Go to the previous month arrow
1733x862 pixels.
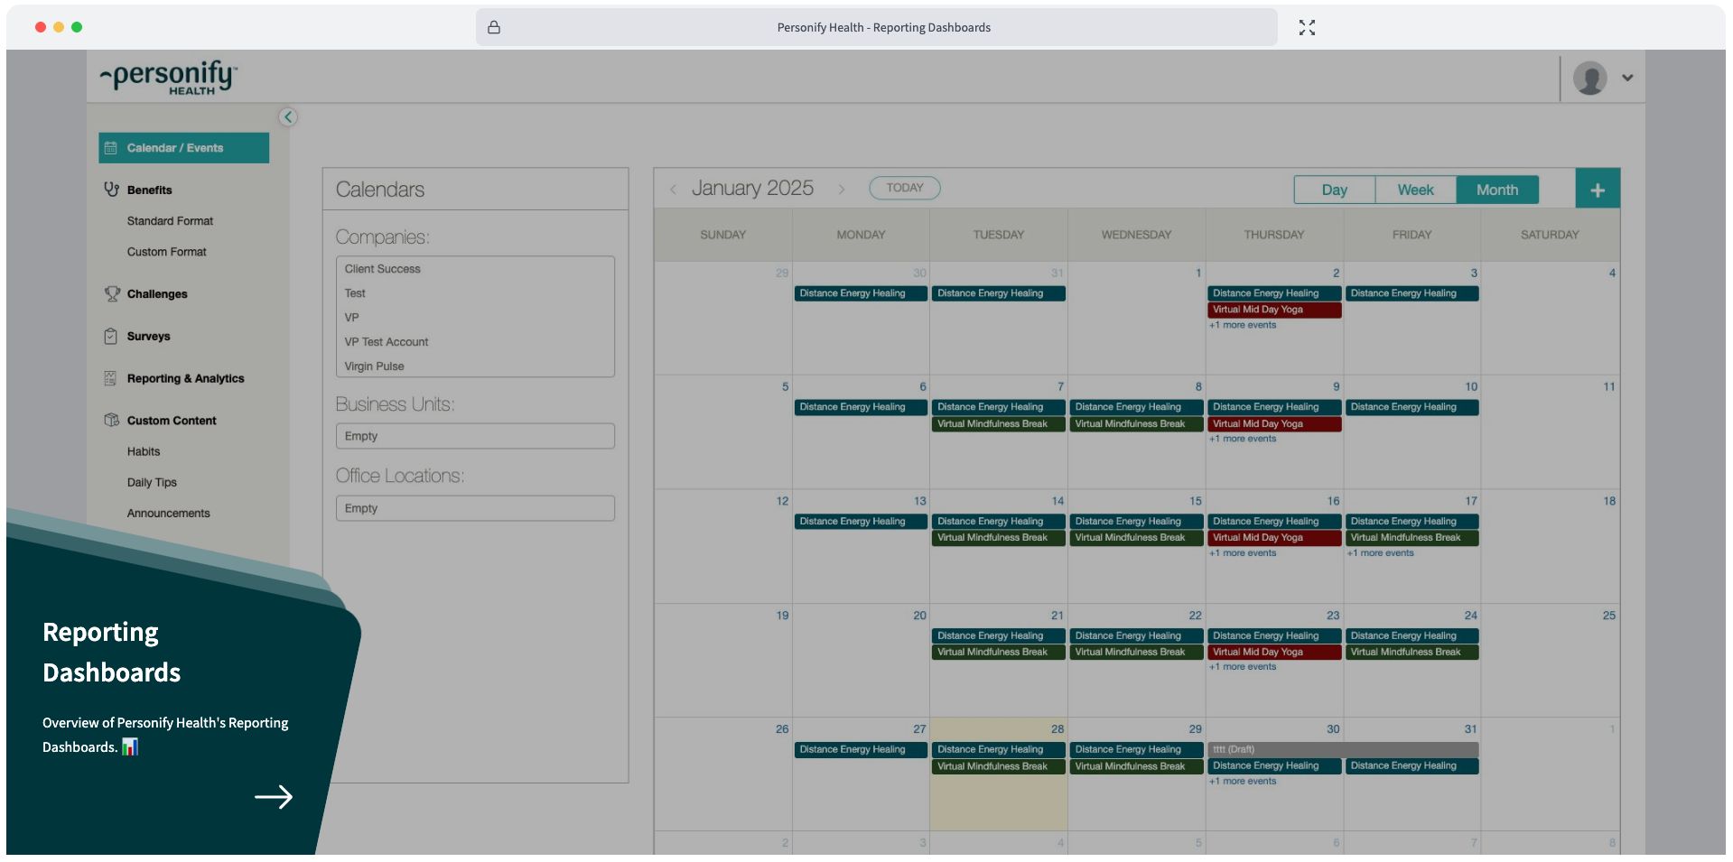673,189
